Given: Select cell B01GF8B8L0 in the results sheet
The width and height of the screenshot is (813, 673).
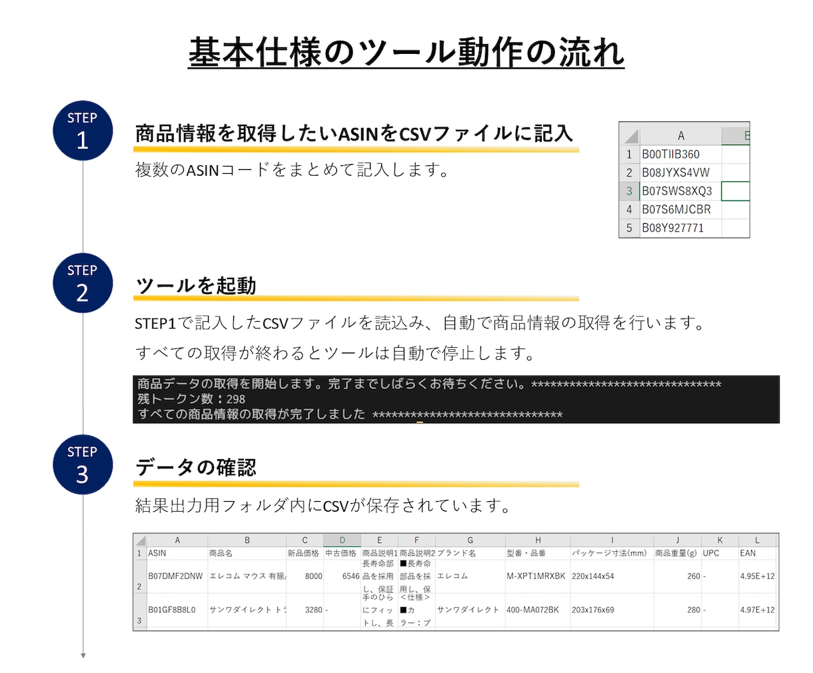Looking at the screenshot, I should pyautogui.click(x=177, y=610).
